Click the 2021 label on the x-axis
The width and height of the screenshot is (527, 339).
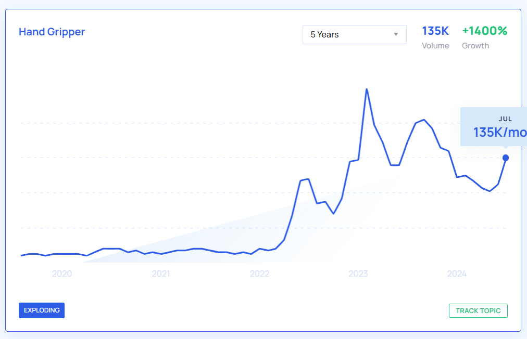click(x=161, y=274)
